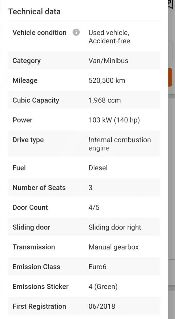
Task: Click the Internal combustion engine text
Action: pyautogui.click(x=119, y=144)
